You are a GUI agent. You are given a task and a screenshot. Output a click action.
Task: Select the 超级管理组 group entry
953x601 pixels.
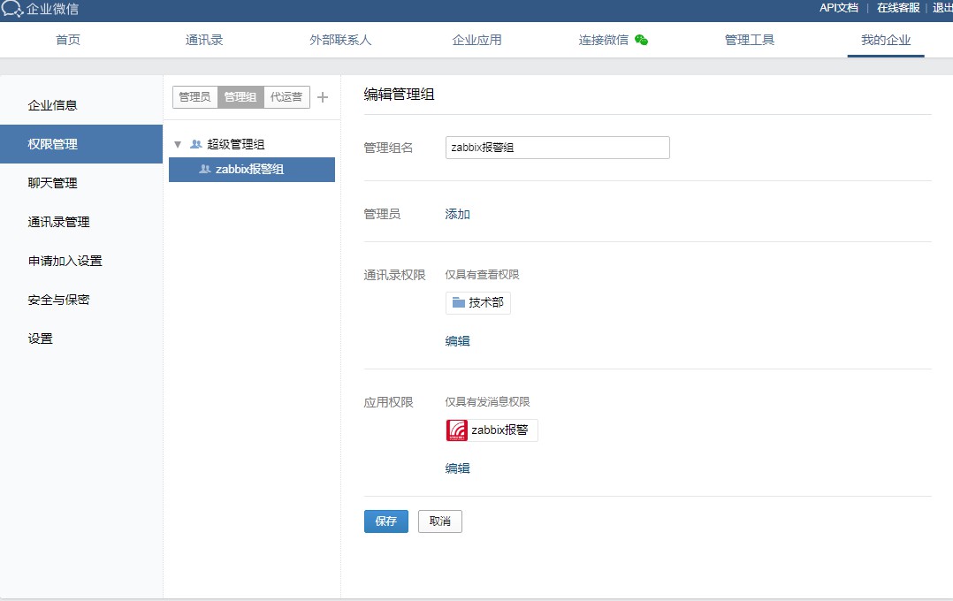tap(235, 144)
